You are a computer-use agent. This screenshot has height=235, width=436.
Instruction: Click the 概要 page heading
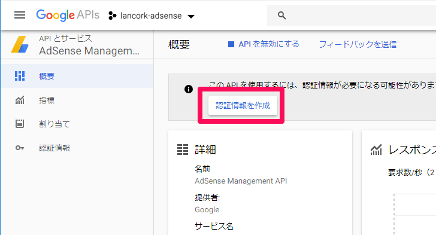pos(179,44)
